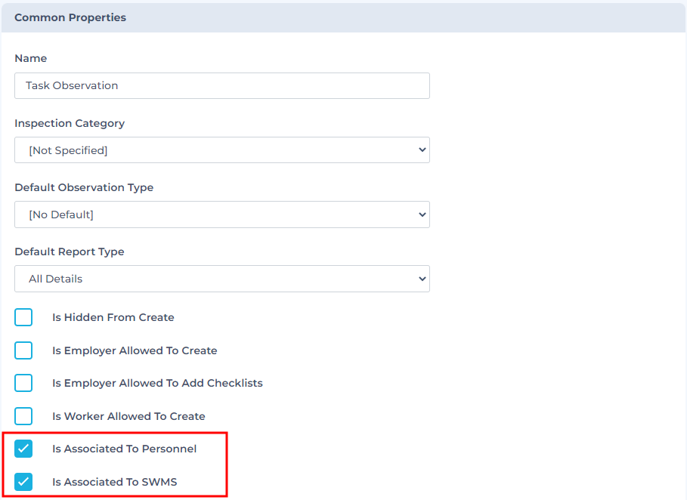687x500 pixels.
Task: Click the "Is Hidden From Create" label text
Action: point(113,317)
